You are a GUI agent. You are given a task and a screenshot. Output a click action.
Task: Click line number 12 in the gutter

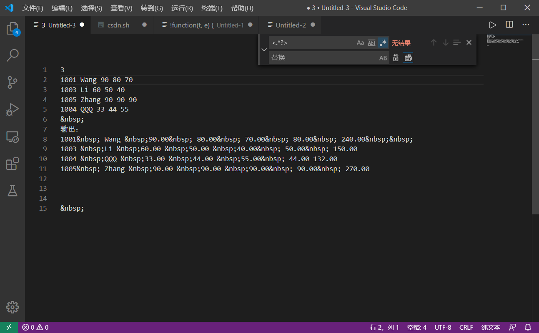43,179
